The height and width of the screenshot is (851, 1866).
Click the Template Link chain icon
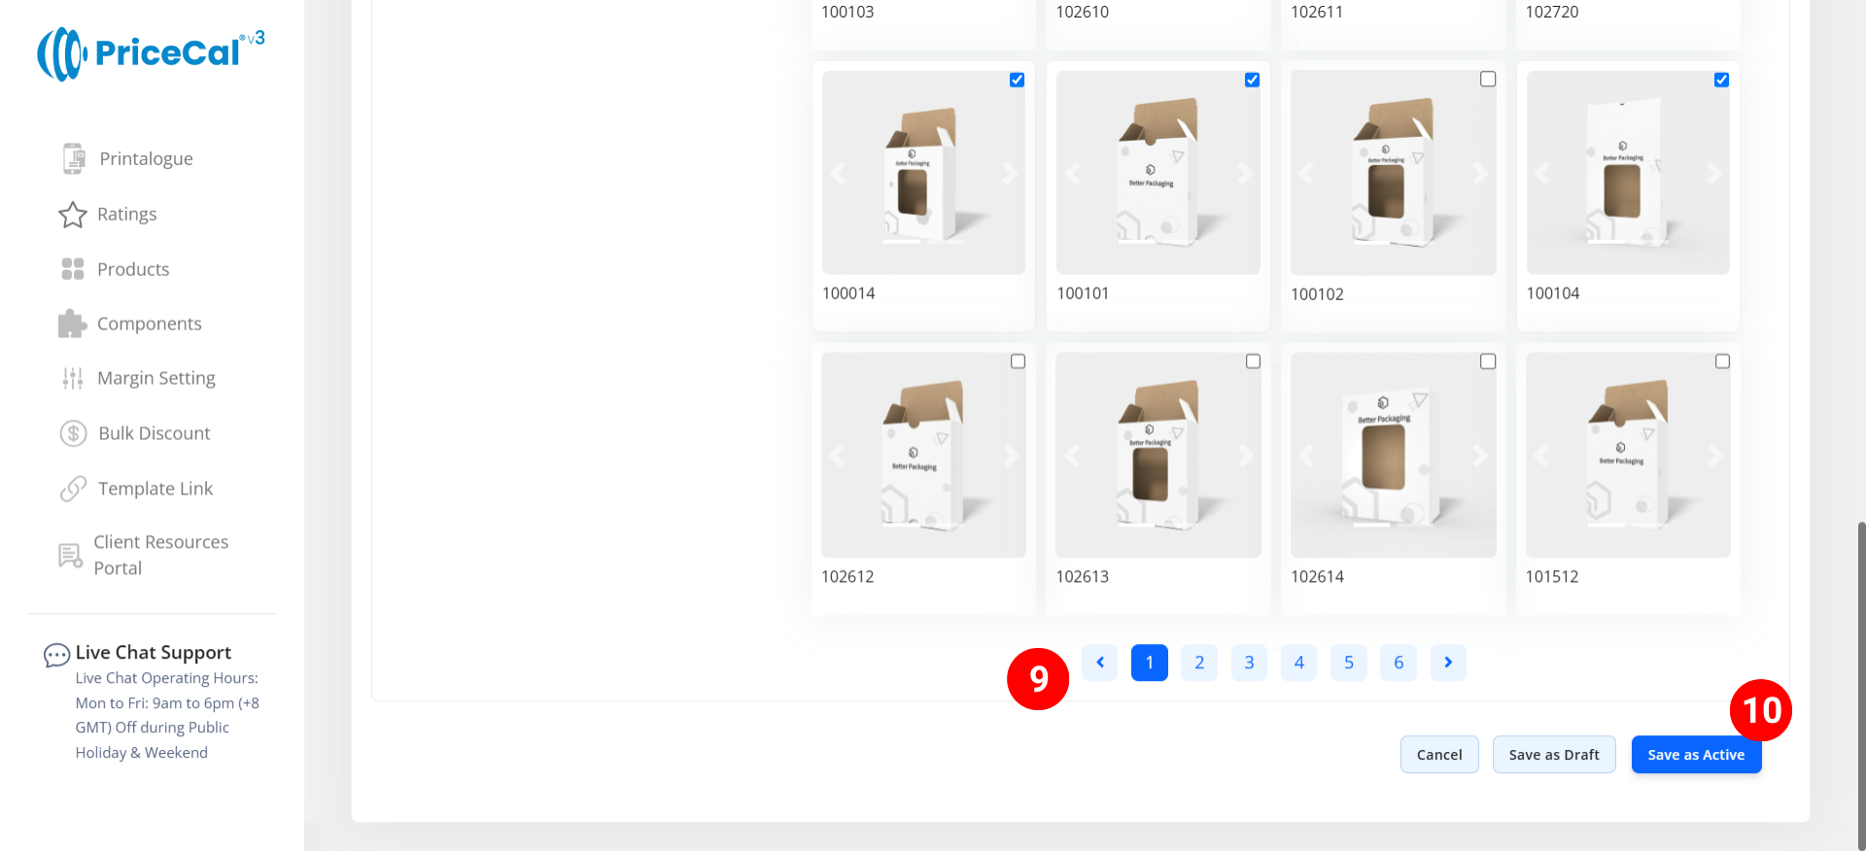[x=73, y=489]
